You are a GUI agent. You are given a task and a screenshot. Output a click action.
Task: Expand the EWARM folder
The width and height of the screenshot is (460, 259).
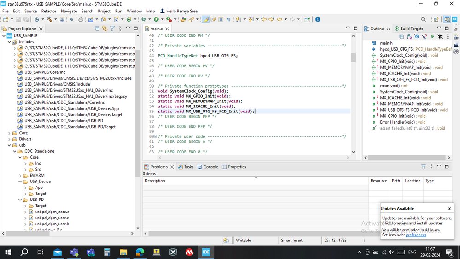(20, 176)
